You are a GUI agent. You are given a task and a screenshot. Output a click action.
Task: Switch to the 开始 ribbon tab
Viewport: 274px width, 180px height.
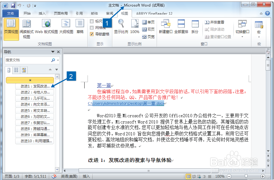click(27, 13)
